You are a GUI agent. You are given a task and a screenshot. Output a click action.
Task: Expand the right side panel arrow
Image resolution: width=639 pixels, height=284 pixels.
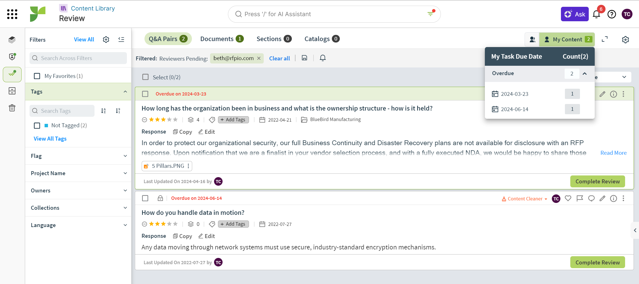(x=635, y=230)
